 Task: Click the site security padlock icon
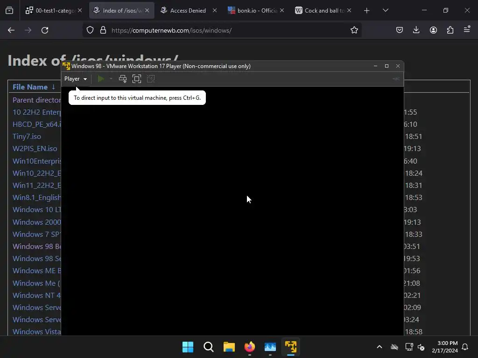tap(103, 30)
